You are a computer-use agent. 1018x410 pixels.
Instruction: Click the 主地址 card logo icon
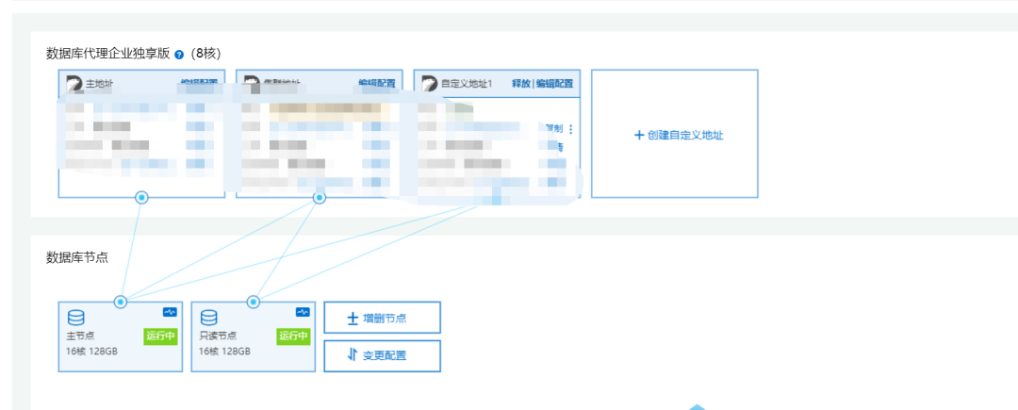[x=74, y=84]
